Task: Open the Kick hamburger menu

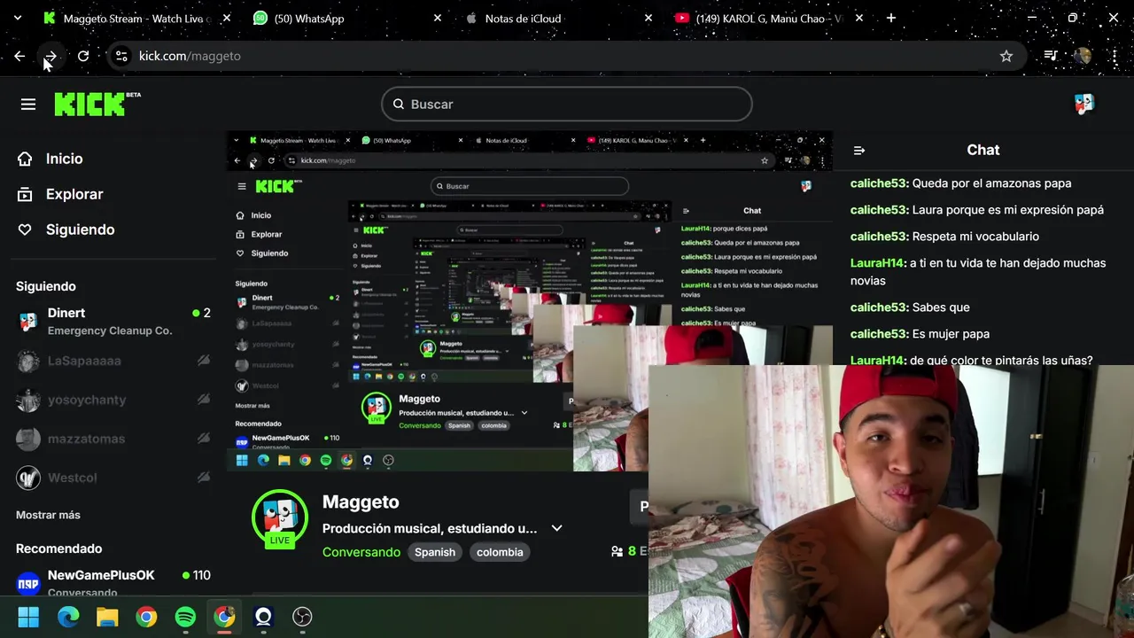Action: (28, 105)
